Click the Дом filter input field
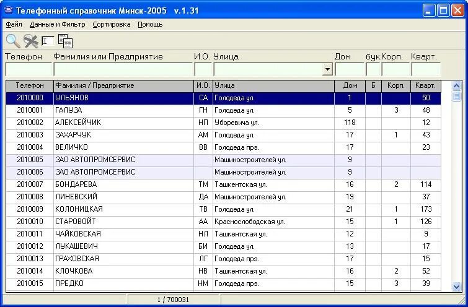The height and width of the screenshot is (307, 468). click(350, 69)
